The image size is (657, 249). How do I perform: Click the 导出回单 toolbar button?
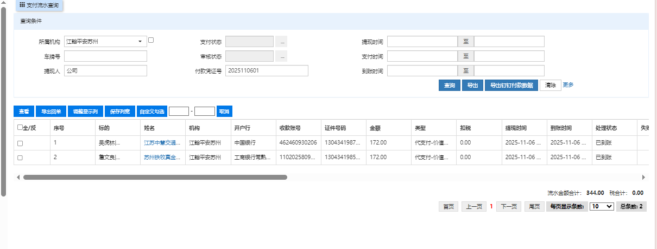(x=52, y=111)
